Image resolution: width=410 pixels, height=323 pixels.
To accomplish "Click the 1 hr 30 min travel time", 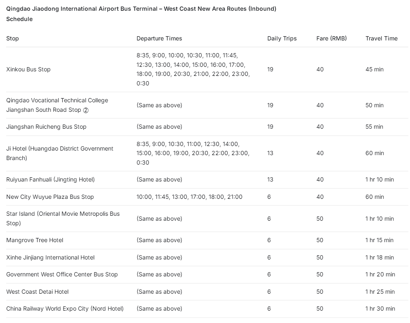I will coord(380,309).
